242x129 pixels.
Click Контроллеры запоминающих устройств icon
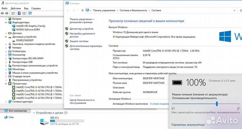pos(10,66)
